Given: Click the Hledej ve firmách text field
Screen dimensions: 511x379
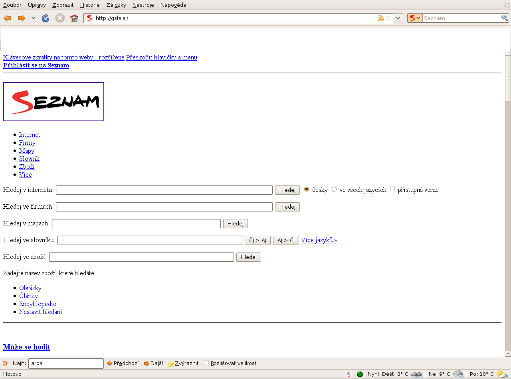Looking at the screenshot, I should tap(164, 207).
